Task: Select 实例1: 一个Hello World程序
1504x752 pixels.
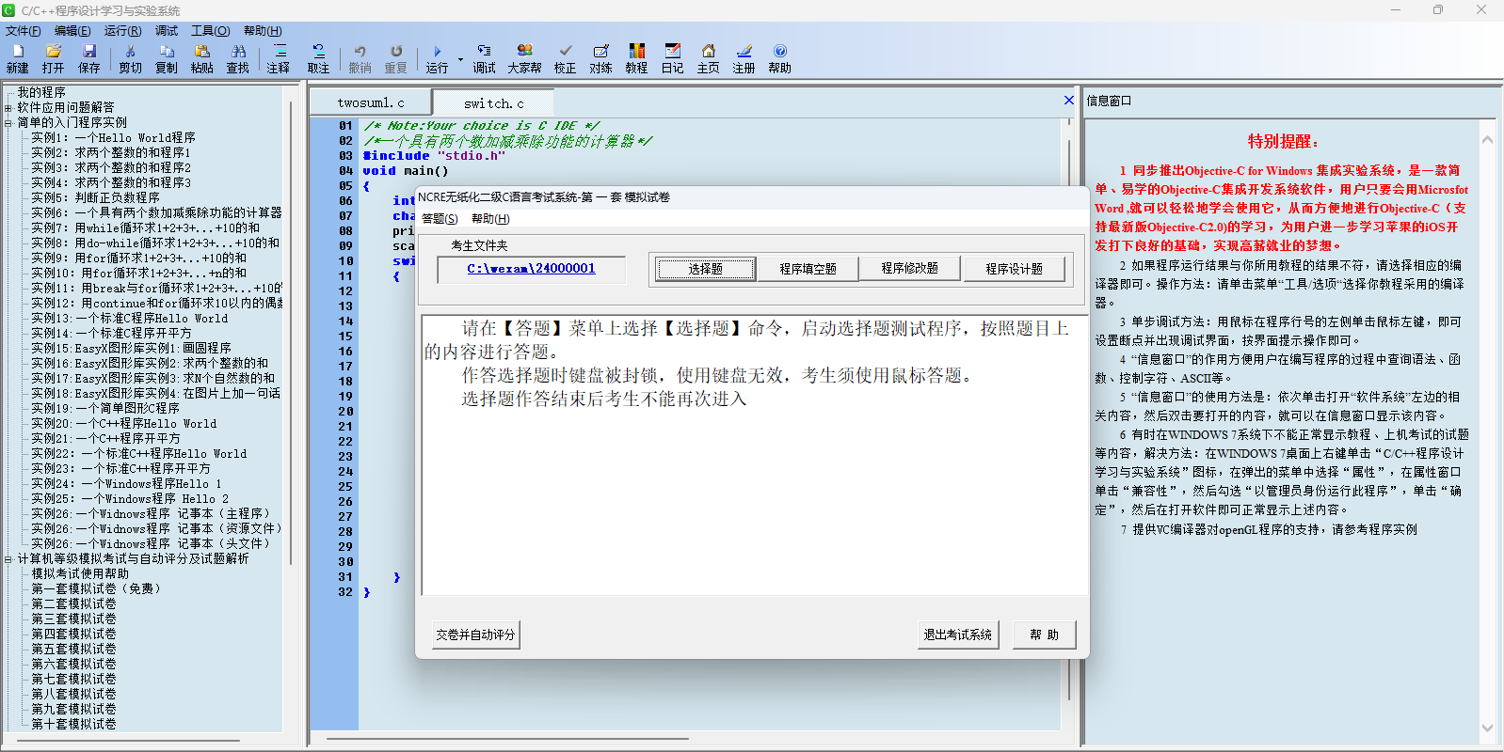Action: (x=113, y=137)
